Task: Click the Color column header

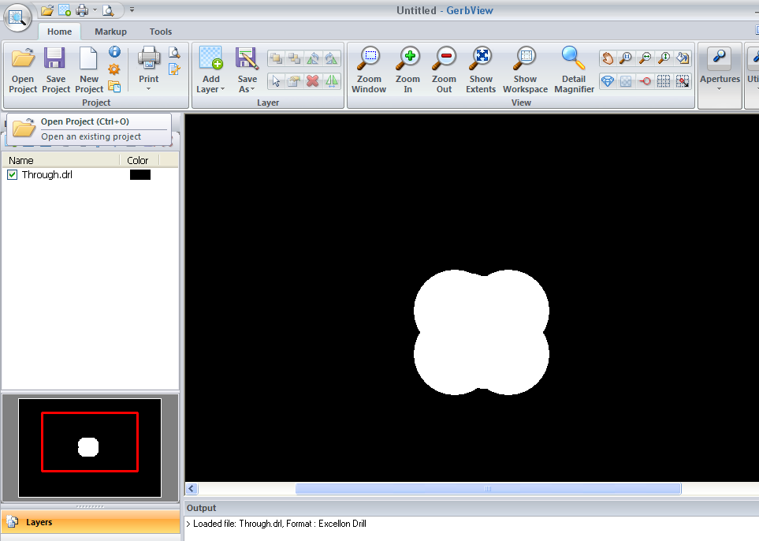Action: [140, 160]
